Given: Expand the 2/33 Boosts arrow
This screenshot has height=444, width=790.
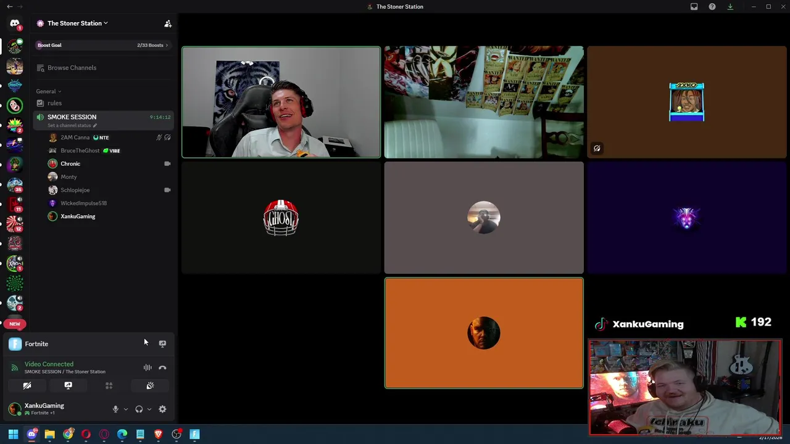Looking at the screenshot, I should pyautogui.click(x=166, y=45).
